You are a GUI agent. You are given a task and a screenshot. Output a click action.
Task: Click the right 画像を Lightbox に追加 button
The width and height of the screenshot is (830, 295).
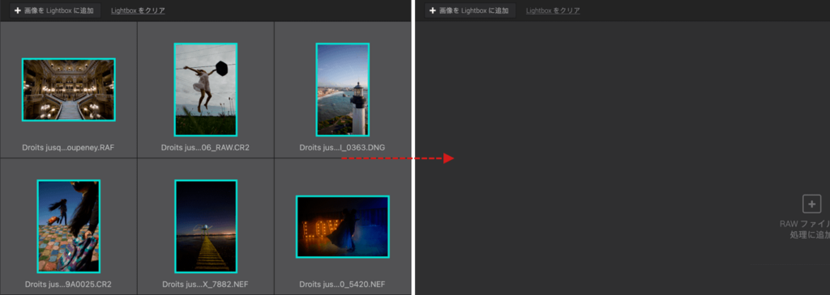click(470, 11)
